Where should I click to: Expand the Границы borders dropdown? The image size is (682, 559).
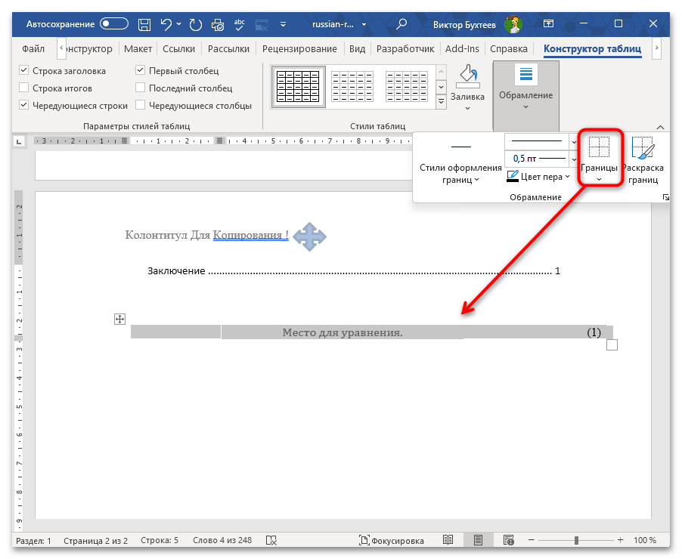tap(599, 159)
